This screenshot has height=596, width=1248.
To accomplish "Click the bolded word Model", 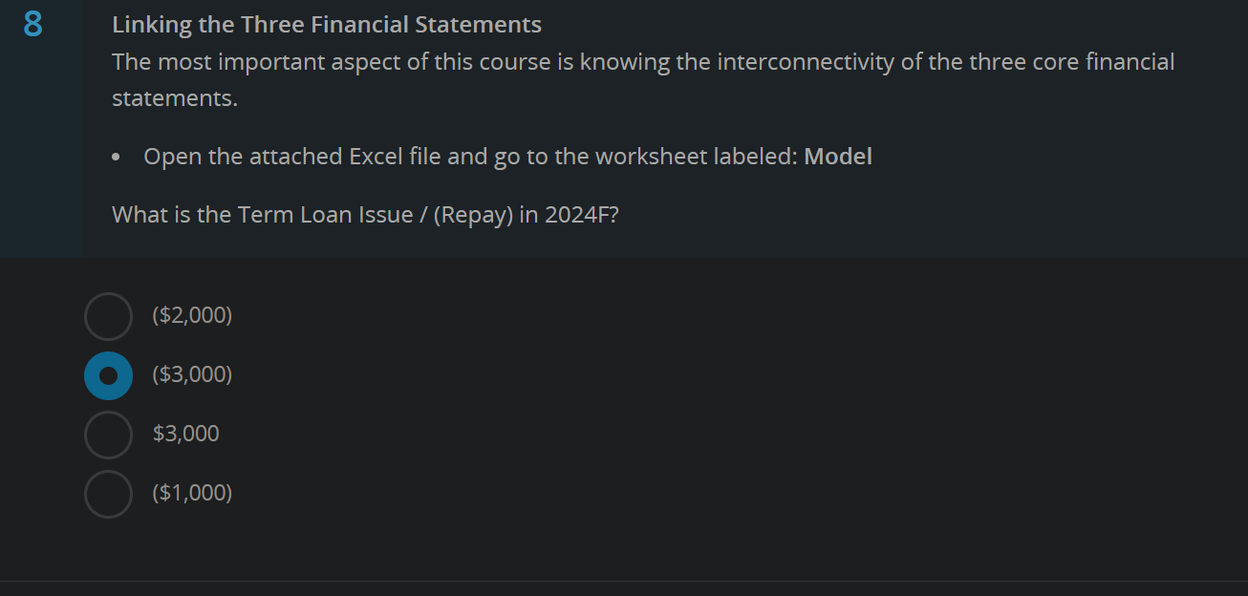I will [x=839, y=156].
